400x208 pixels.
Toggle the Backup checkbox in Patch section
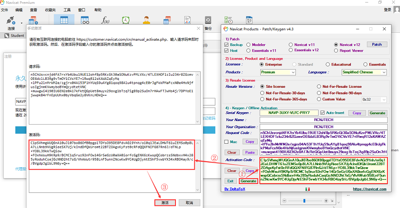[x=226, y=45]
